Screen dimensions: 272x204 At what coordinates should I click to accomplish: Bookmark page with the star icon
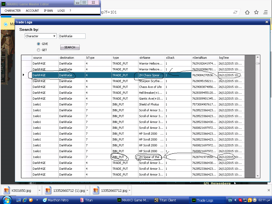point(256,12)
